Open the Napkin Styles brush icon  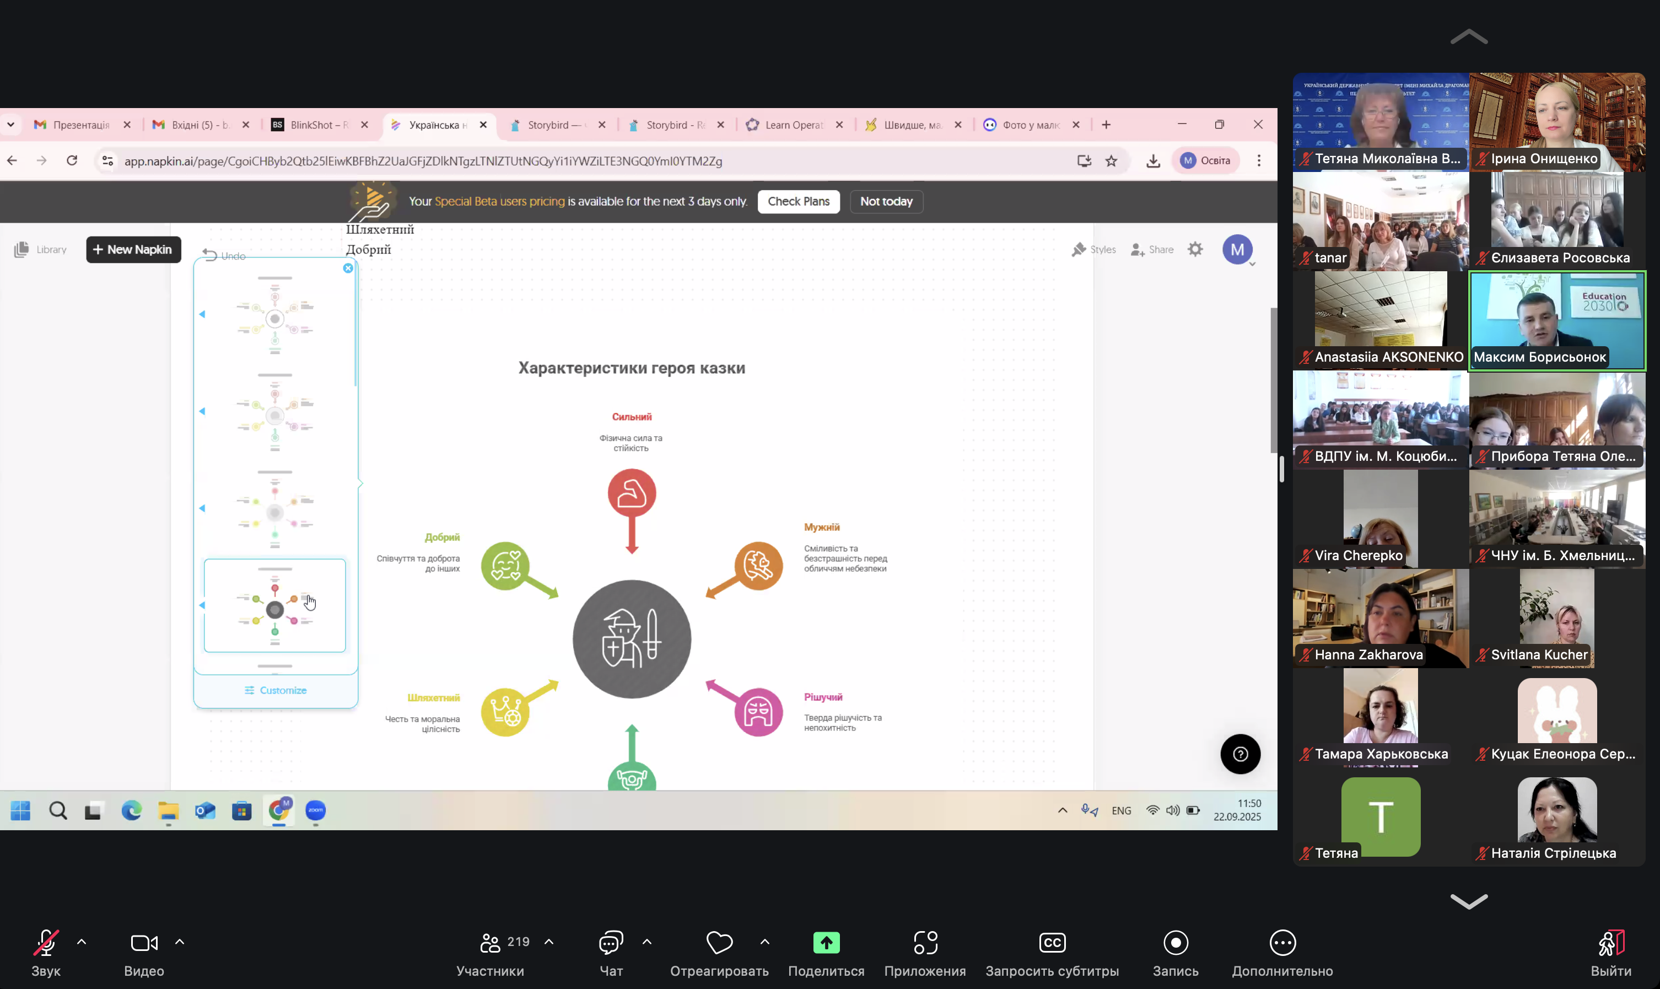1079,249
